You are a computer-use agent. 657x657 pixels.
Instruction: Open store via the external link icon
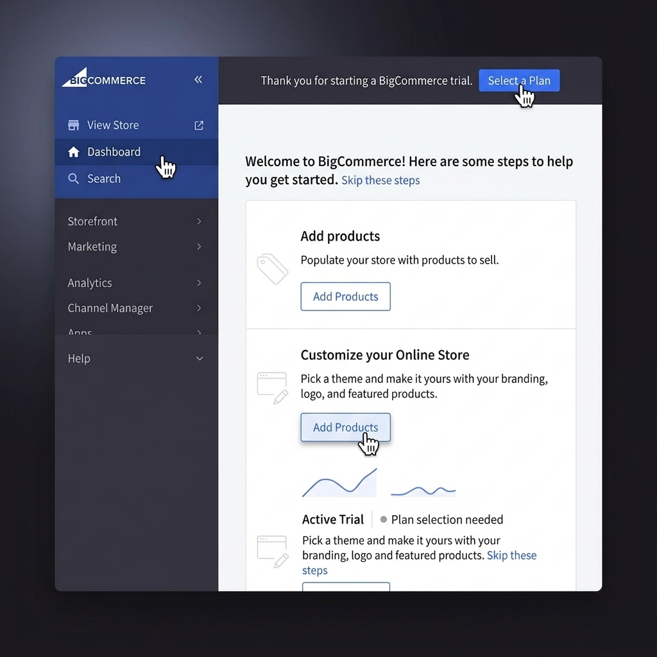pos(199,126)
